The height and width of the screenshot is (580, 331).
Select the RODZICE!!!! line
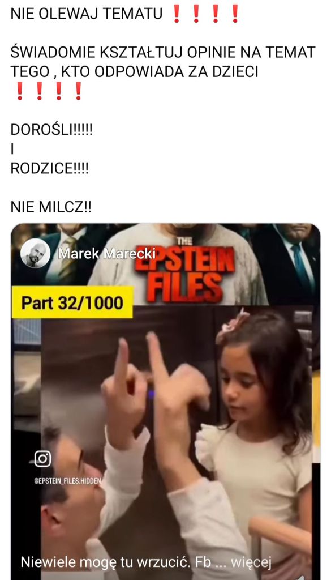coord(49,169)
